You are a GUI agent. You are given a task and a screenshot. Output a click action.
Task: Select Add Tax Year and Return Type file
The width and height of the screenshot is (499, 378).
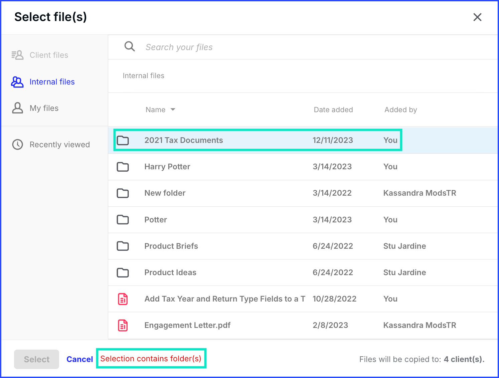pos(225,299)
